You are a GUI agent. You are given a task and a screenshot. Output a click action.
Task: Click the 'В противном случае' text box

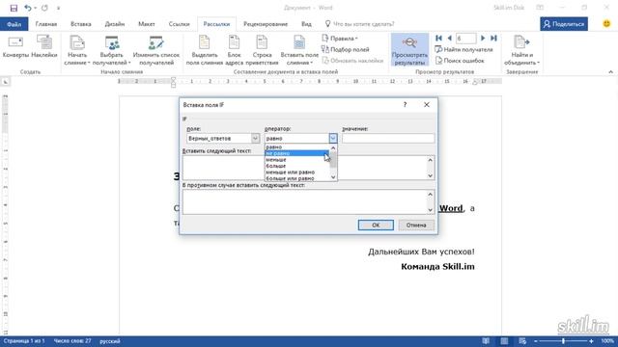pyautogui.click(x=305, y=201)
